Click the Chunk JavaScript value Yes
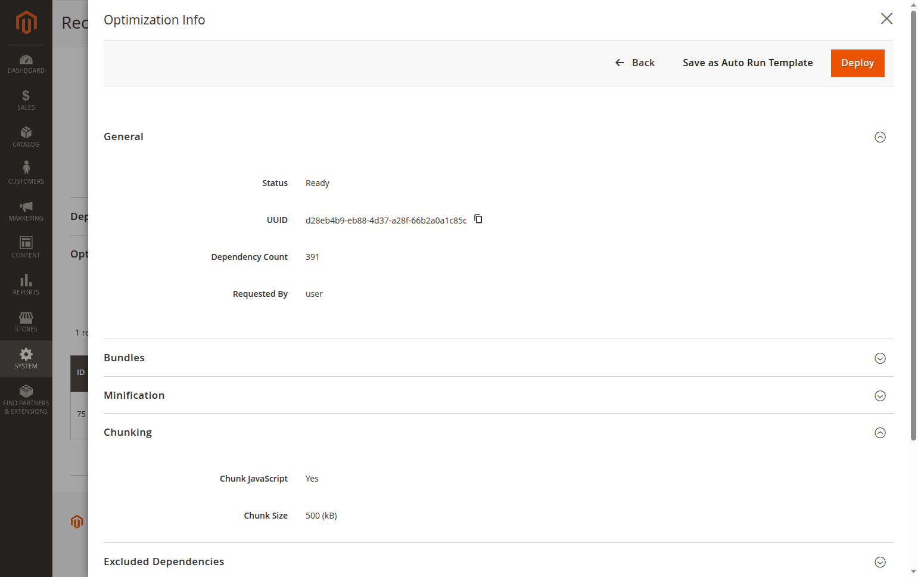Viewport: 918px width, 577px height. click(312, 479)
